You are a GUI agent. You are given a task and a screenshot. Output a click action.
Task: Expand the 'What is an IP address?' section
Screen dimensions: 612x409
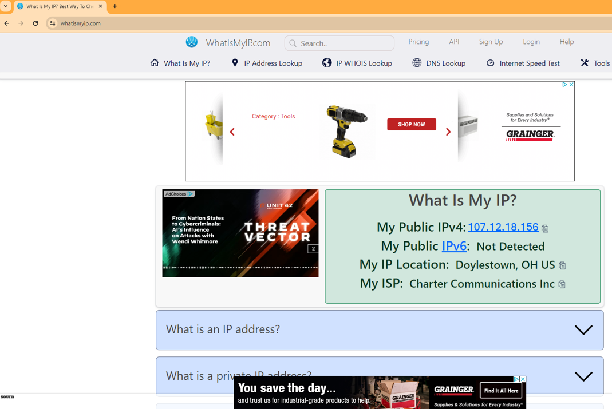coord(380,330)
